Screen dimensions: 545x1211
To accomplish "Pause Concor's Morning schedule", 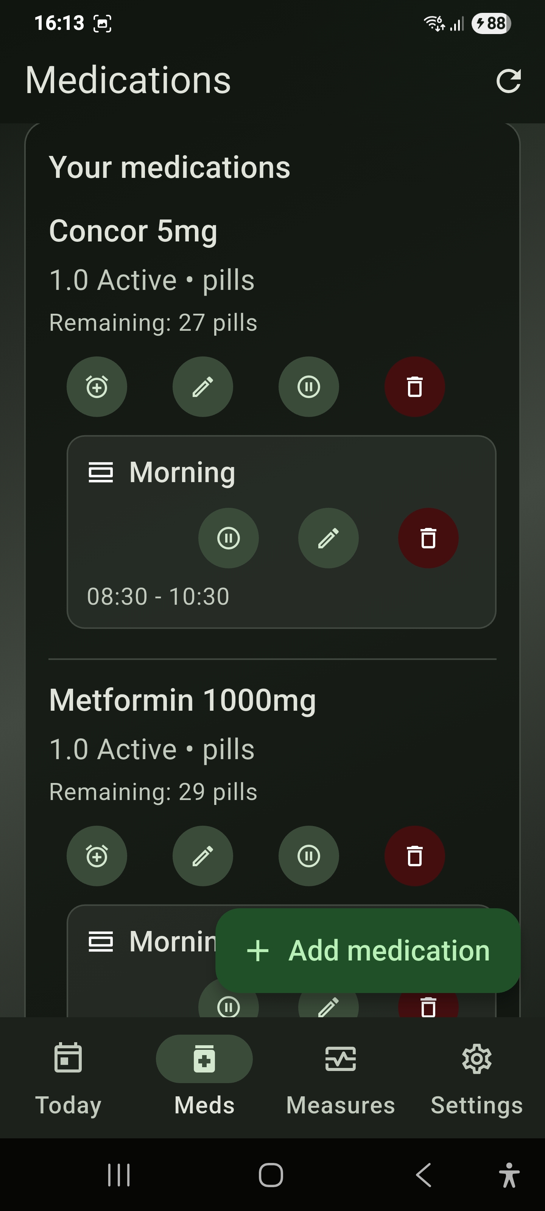I will click(229, 538).
